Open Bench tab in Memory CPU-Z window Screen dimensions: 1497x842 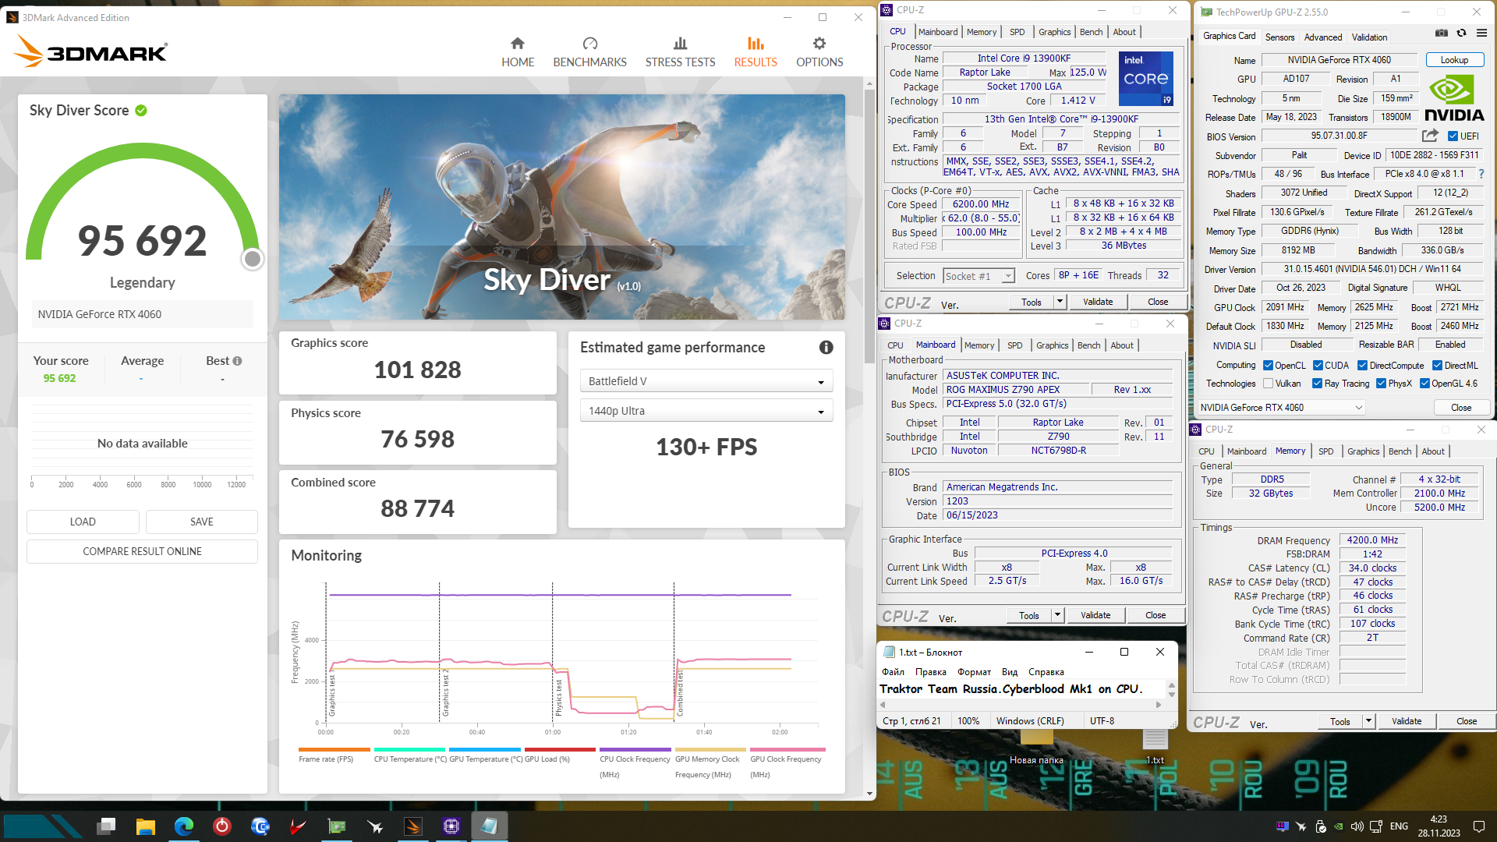point(1400,451)
